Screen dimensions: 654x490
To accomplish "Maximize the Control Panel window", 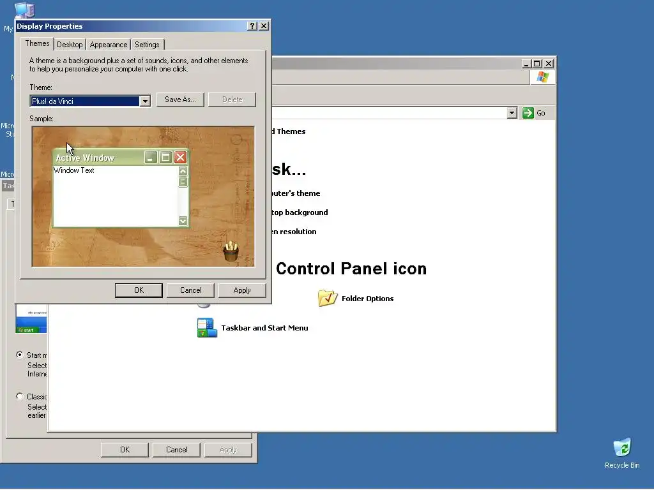I will [x=537, y=64].
